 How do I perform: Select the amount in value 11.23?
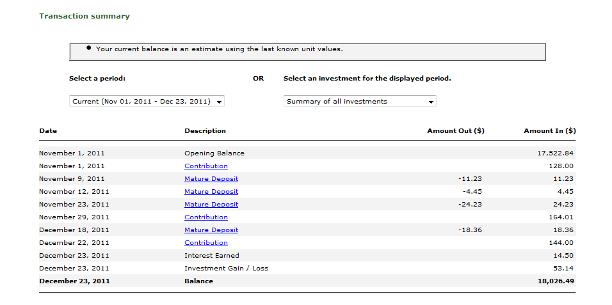563,178
